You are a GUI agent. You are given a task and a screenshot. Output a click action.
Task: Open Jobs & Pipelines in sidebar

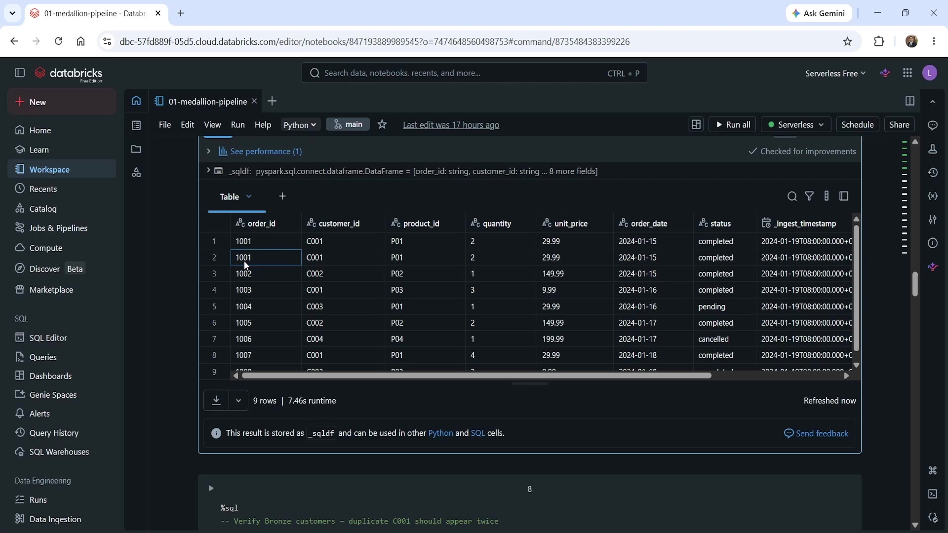pyautogui.click(x=62, y=228)
